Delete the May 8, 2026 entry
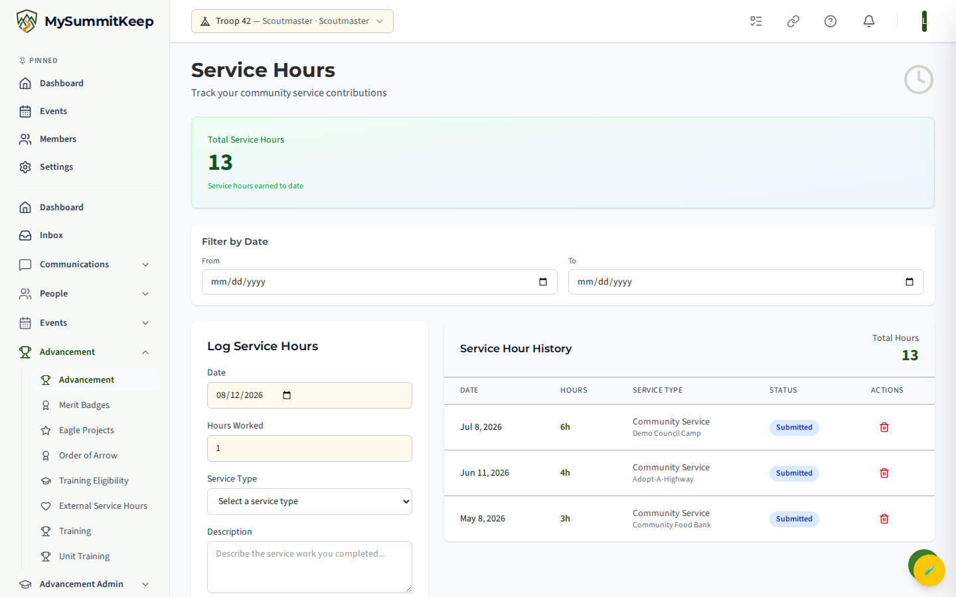The height and width of the screenshot is (597, 956). 884,519
